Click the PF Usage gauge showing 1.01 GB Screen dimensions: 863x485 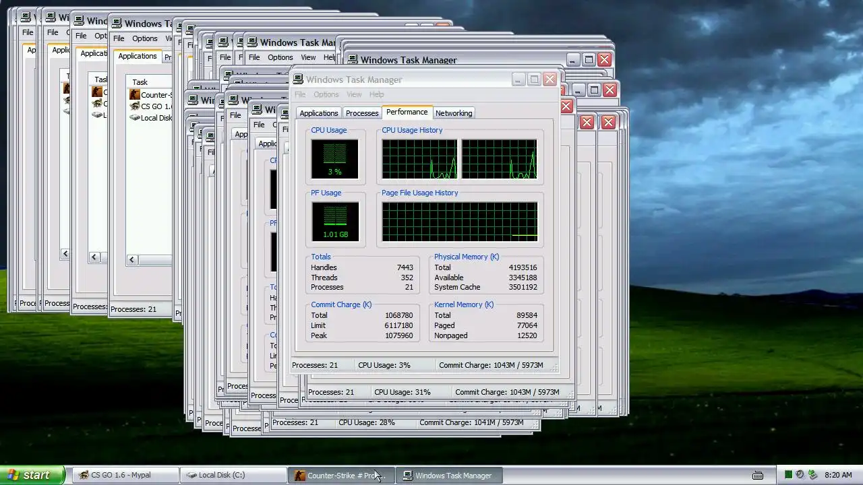click(x=334, y=222)
